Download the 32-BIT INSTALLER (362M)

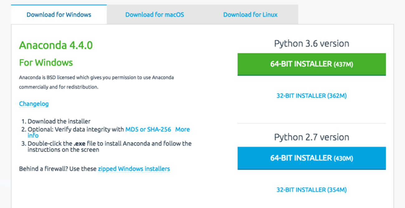(312, 96)
